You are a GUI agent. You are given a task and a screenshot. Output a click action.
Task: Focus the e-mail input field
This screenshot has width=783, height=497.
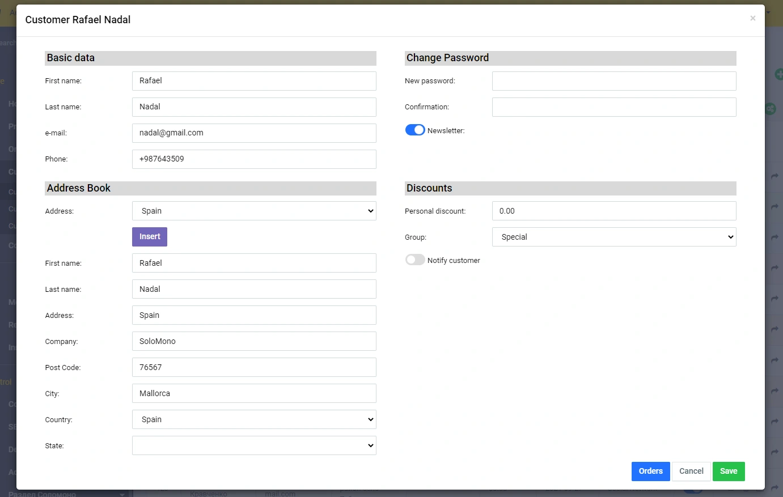pyautogui.click(x=254, y=133)
